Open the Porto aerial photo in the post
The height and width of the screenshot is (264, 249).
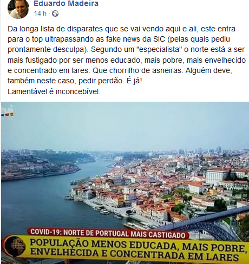[125, 183]
